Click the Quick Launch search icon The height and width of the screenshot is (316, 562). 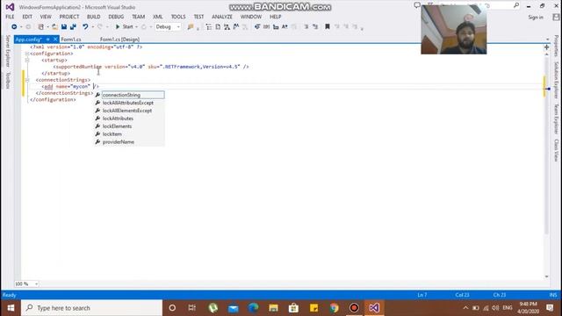click(516, 5)
